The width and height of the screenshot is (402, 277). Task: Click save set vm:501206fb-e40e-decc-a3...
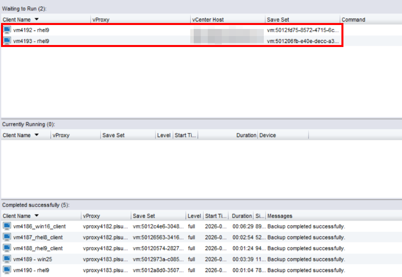[302, 41]
